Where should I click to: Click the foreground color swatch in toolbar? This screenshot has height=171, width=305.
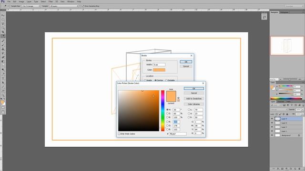coord(2,102)
